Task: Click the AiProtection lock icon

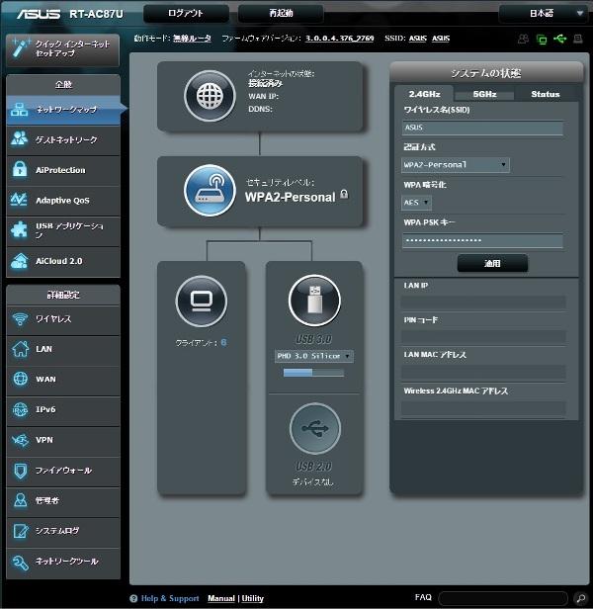Action: pyautogui.click(x=20, y=169)
